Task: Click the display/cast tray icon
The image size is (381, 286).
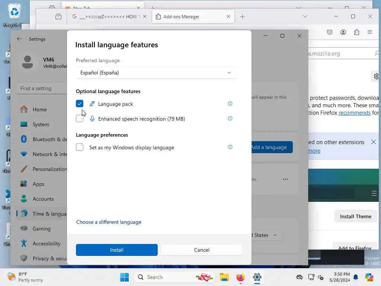Action: (x=311, y=277)
